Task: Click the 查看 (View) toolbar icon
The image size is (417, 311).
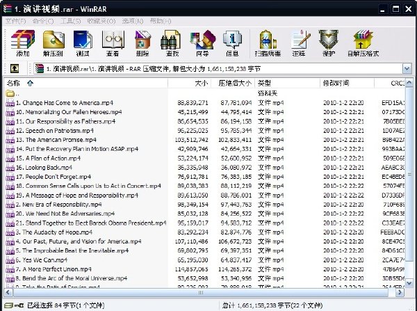Action: pyautogui.click(x=113, y=40)
